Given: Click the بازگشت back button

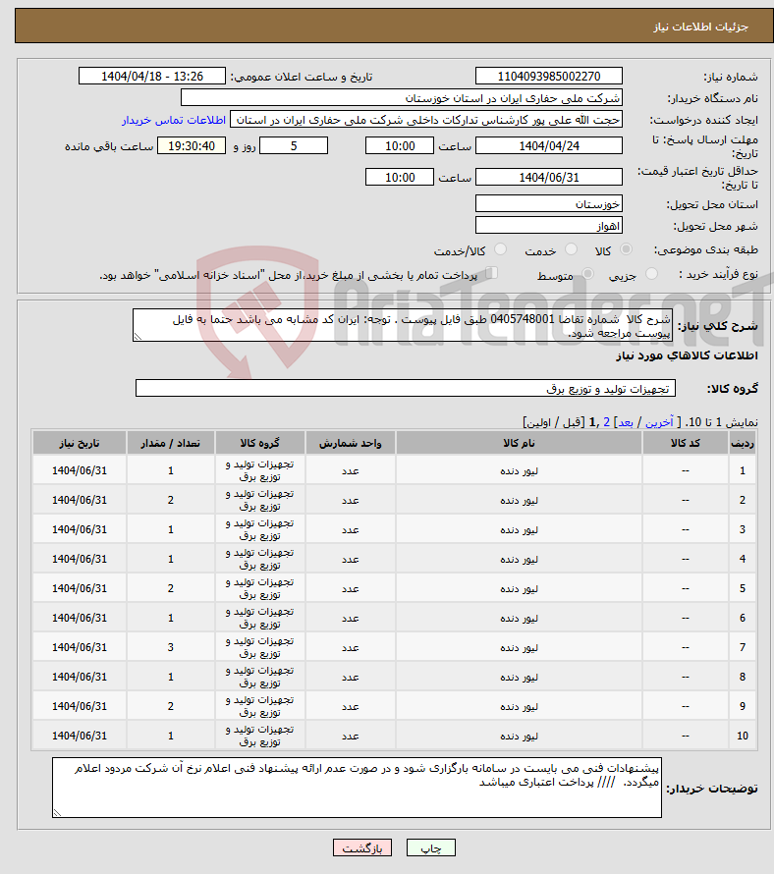Looking at the screenshot, I should pyautogui.click(x=362, y=847).
